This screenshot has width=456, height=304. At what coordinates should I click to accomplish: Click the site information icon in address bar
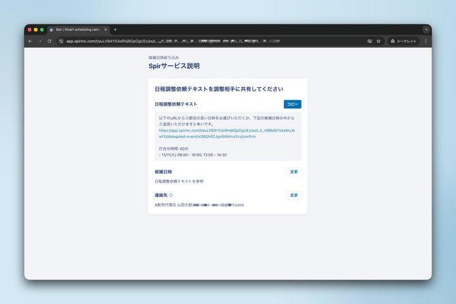pos(61,41)
